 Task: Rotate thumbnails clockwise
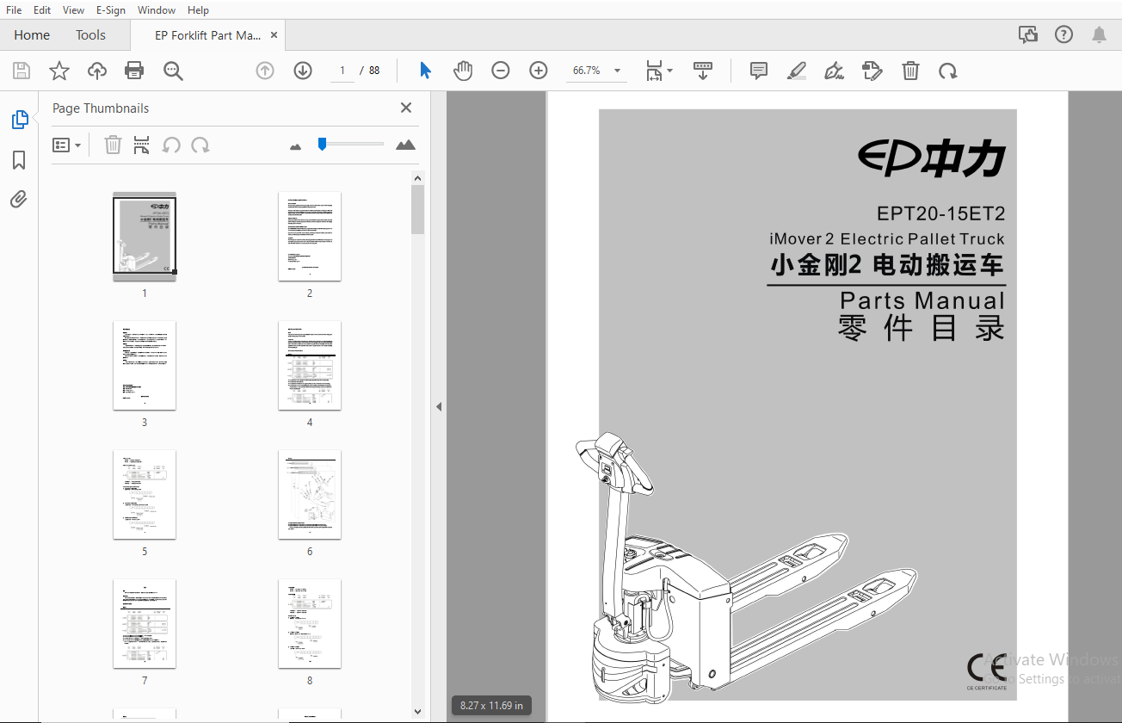click(x=200, y=145)
